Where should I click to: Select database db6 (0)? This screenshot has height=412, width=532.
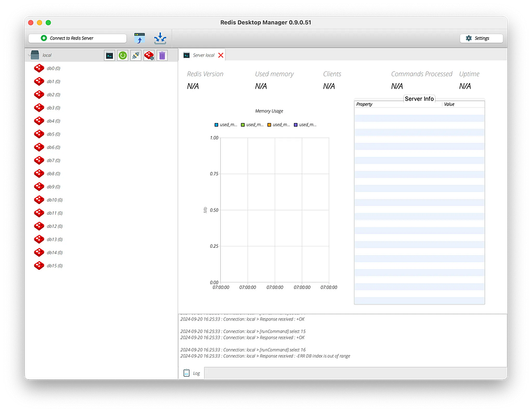[54, 148]
